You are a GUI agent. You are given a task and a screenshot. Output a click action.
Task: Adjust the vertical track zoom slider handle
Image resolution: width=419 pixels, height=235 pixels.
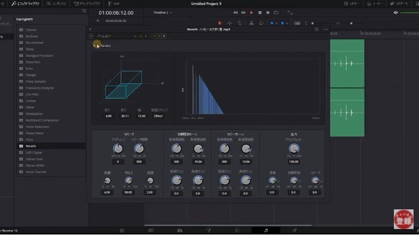(x=313, y=23)
